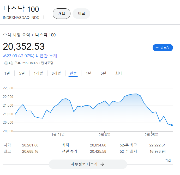Select the 1개월 chart range

38,73
